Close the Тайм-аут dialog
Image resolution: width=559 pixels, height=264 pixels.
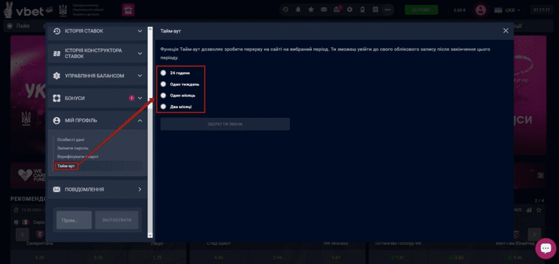pyautogui.click(x=506, y=31)
